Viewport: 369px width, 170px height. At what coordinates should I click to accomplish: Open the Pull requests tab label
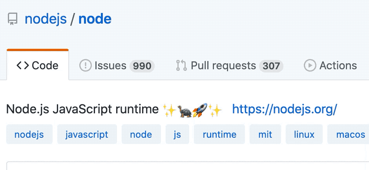coord(223,66)
